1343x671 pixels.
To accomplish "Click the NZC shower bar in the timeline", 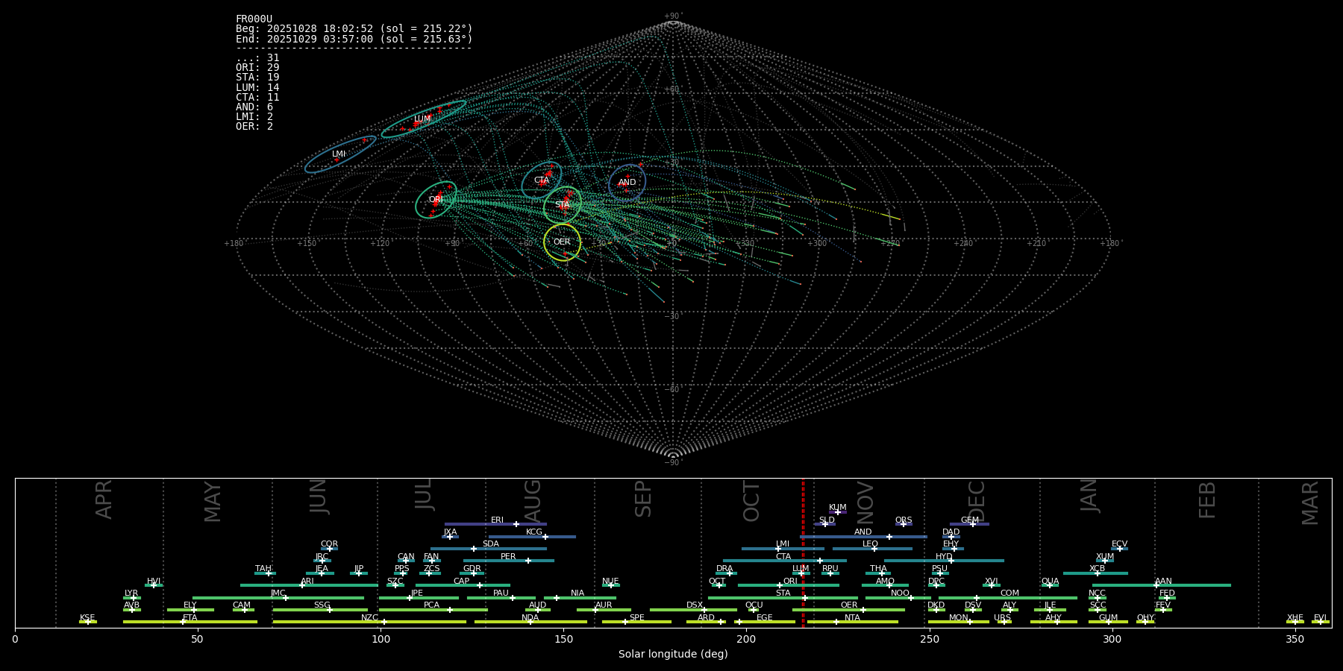I will click(x=370, y=622).
